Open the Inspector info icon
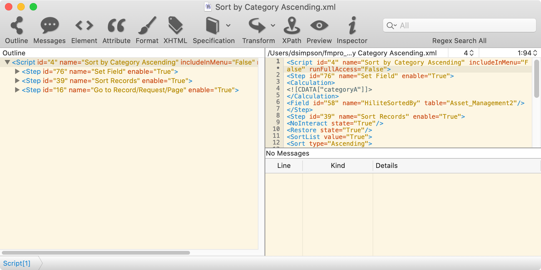This screenshot has width=541, height=270. [x=352, y=26]
